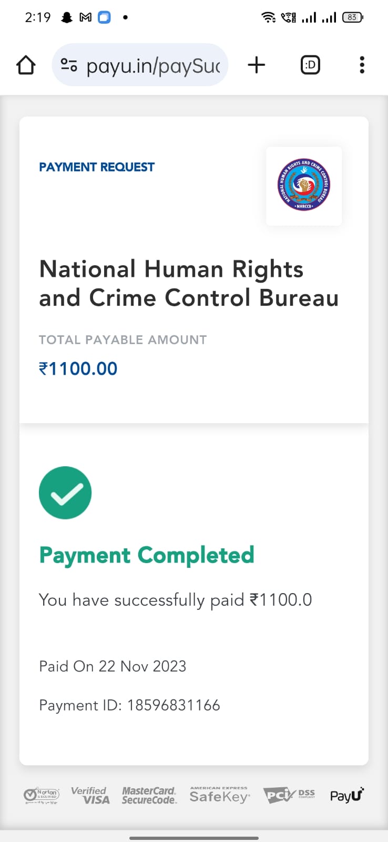This screenshot has width=388, height=842.
Task: Click the green payment success checkmark
Action: 65,493
